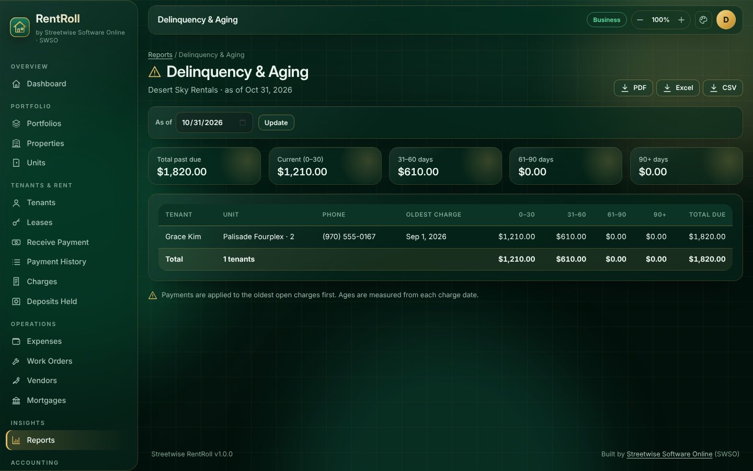Click the Receive Payment cash icon
Image resolution: width=753 pixels, height=471 pixels.
16,242
